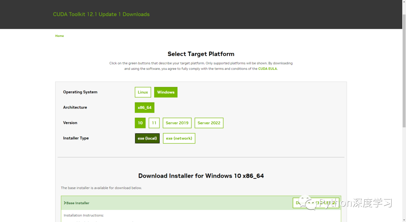Choose the Server 2022 version
406x222 pixels.
[x=209, y=123]
